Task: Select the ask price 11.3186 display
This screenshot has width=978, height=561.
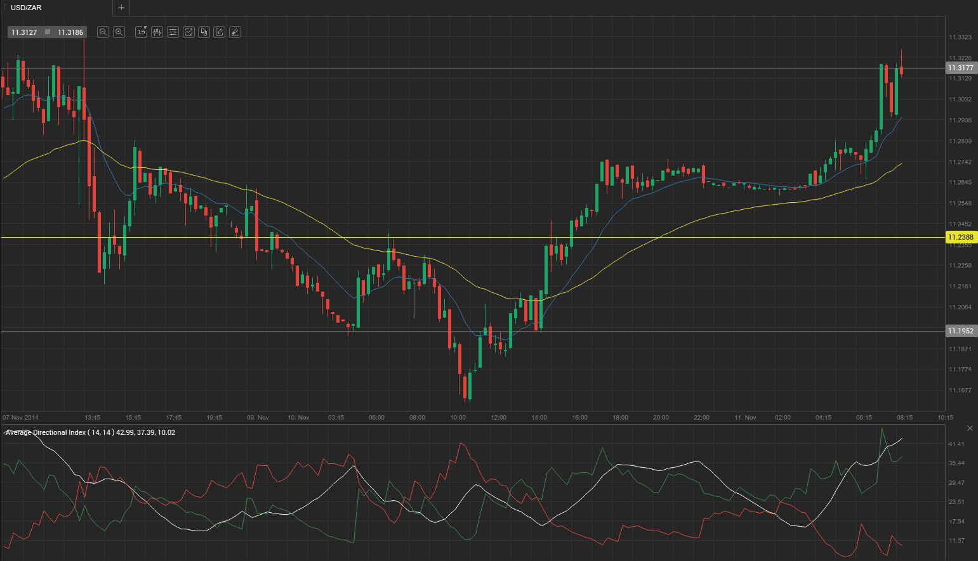Action: pos(70,32)
